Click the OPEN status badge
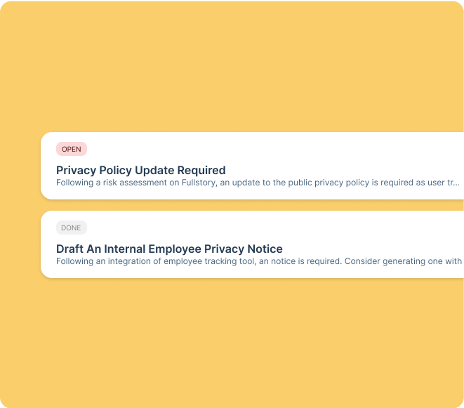 pos(71,149)
